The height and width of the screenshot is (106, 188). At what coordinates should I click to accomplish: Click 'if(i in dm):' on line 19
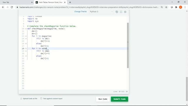43,51
